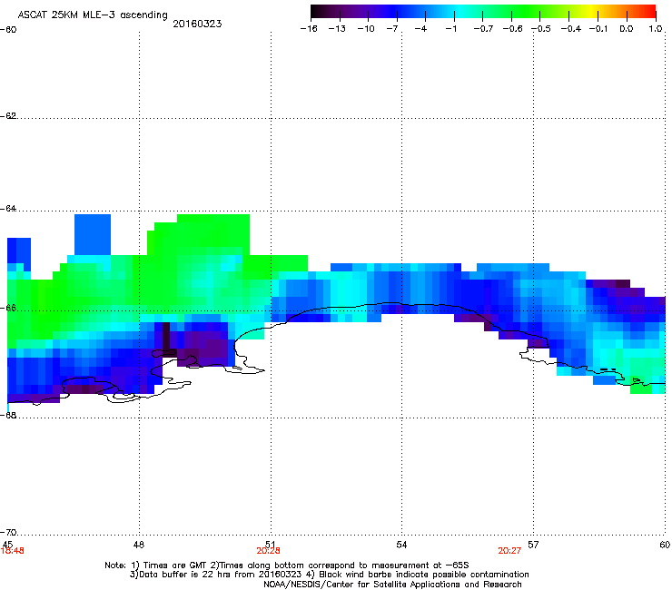Click the -1 color scale label
This screenshot has height=590, width=672.
(x=450, y=29)
